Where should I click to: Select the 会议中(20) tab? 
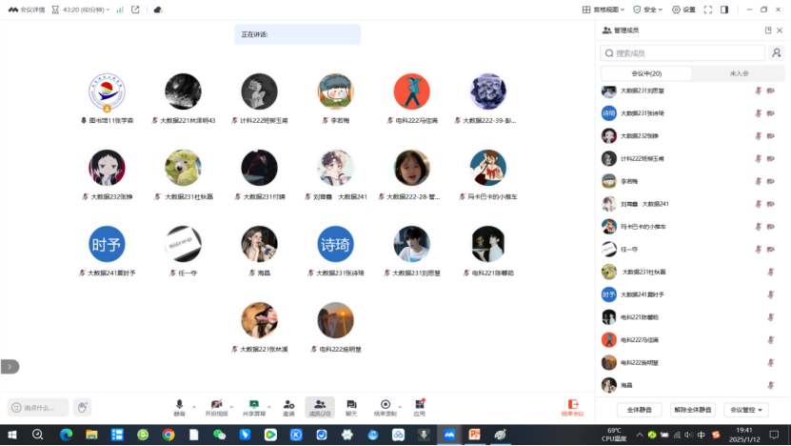click(646, 73)
